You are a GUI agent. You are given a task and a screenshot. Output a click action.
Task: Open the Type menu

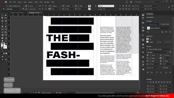coord(25,2)
